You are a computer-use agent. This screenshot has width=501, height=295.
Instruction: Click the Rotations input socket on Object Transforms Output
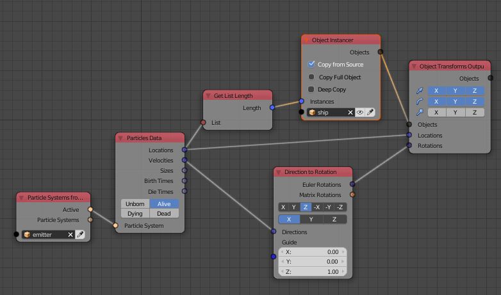pyautogui.click(x=409, y=145)
